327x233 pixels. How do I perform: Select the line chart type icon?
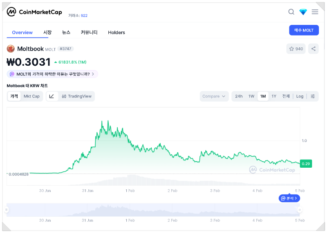point(52,96)
